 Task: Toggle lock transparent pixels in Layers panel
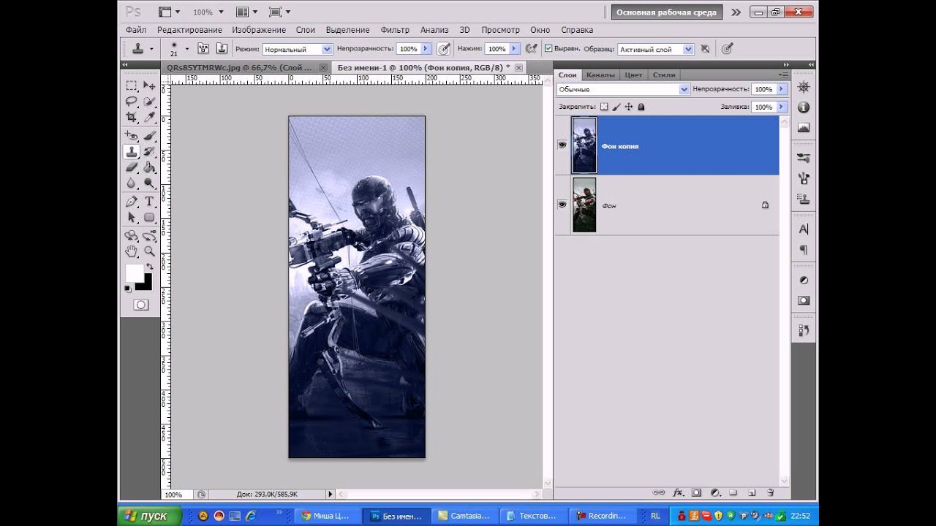(x=604, y=107)
